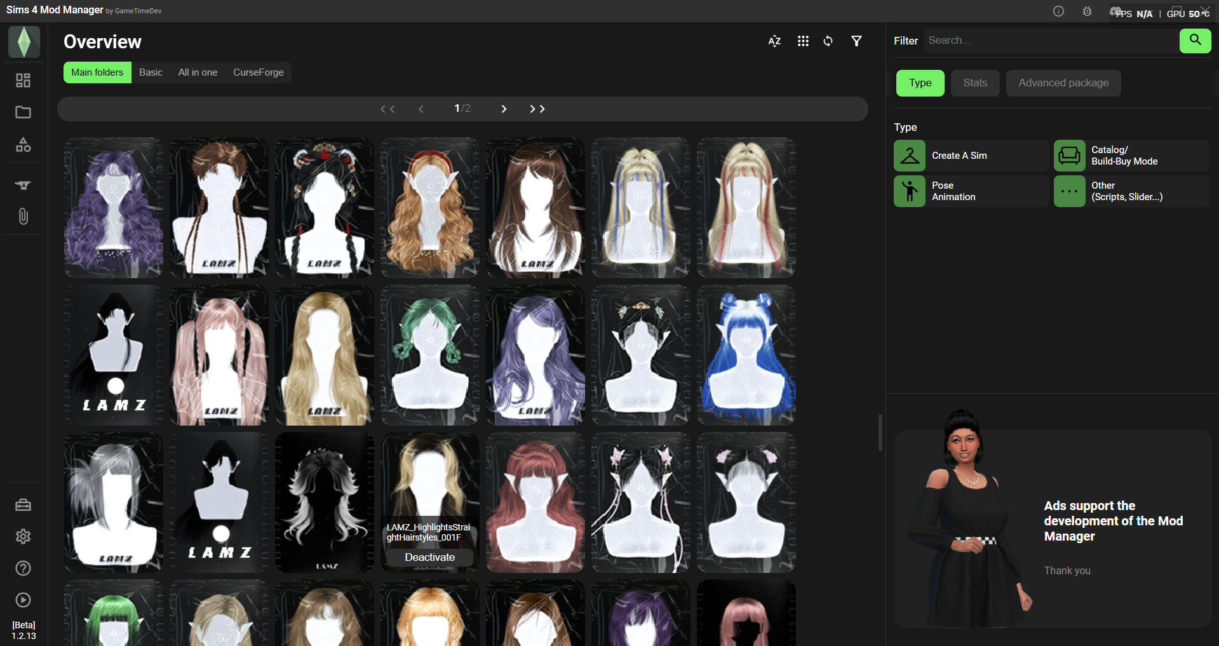
Task: Select the Main folders tab
Action: (x=97, y=72)
